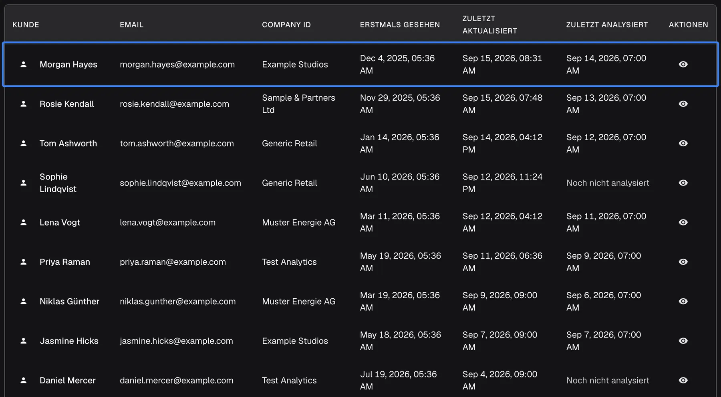Click Example Studios in Jasmine Hicks row
Image resolution: width=721 pixels, height=397 pixels.
coord(295,341)
